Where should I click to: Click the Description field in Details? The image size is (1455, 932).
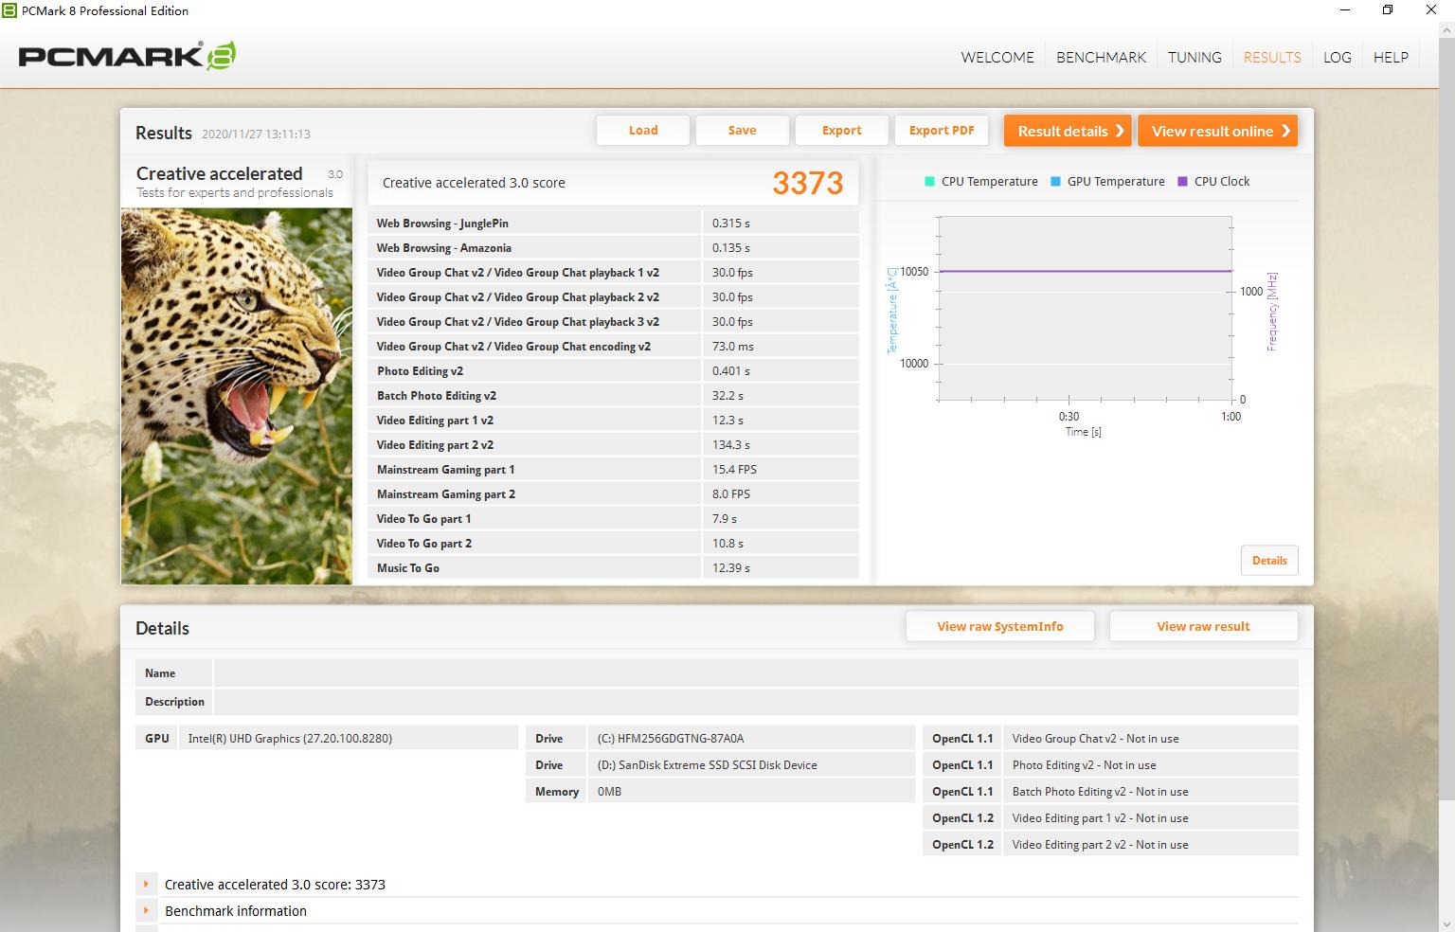(755, 702)
